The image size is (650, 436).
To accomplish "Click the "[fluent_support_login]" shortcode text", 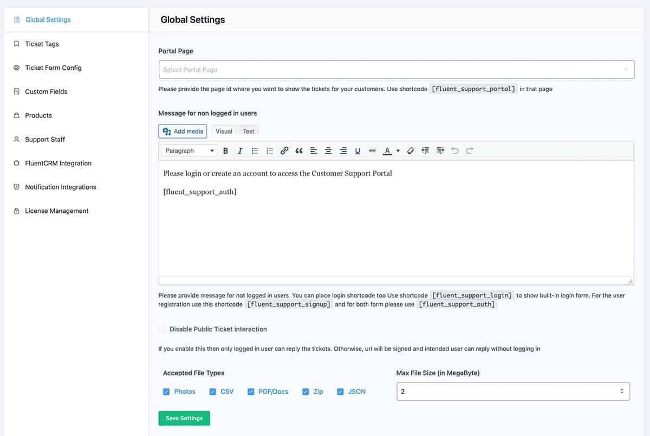I will point(472,296).
